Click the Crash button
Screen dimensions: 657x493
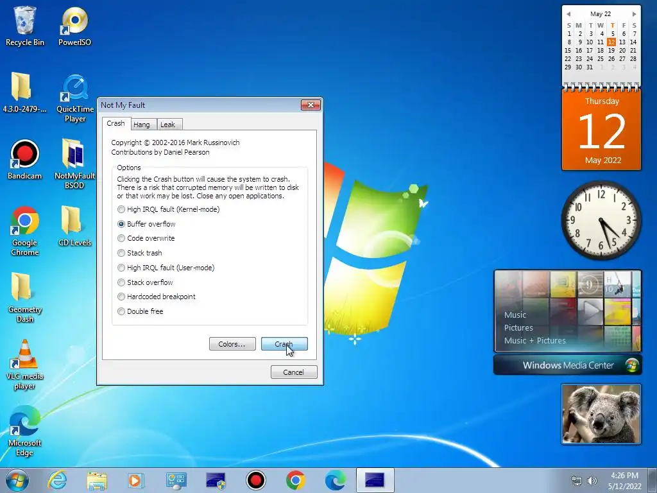tap(284, 344)
